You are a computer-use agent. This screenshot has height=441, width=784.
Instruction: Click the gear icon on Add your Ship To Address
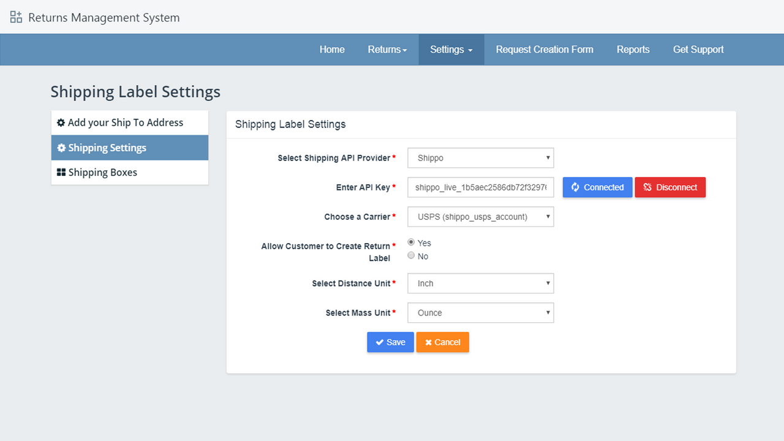61,123
